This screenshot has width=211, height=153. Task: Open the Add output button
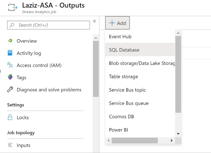click(117, 23)
